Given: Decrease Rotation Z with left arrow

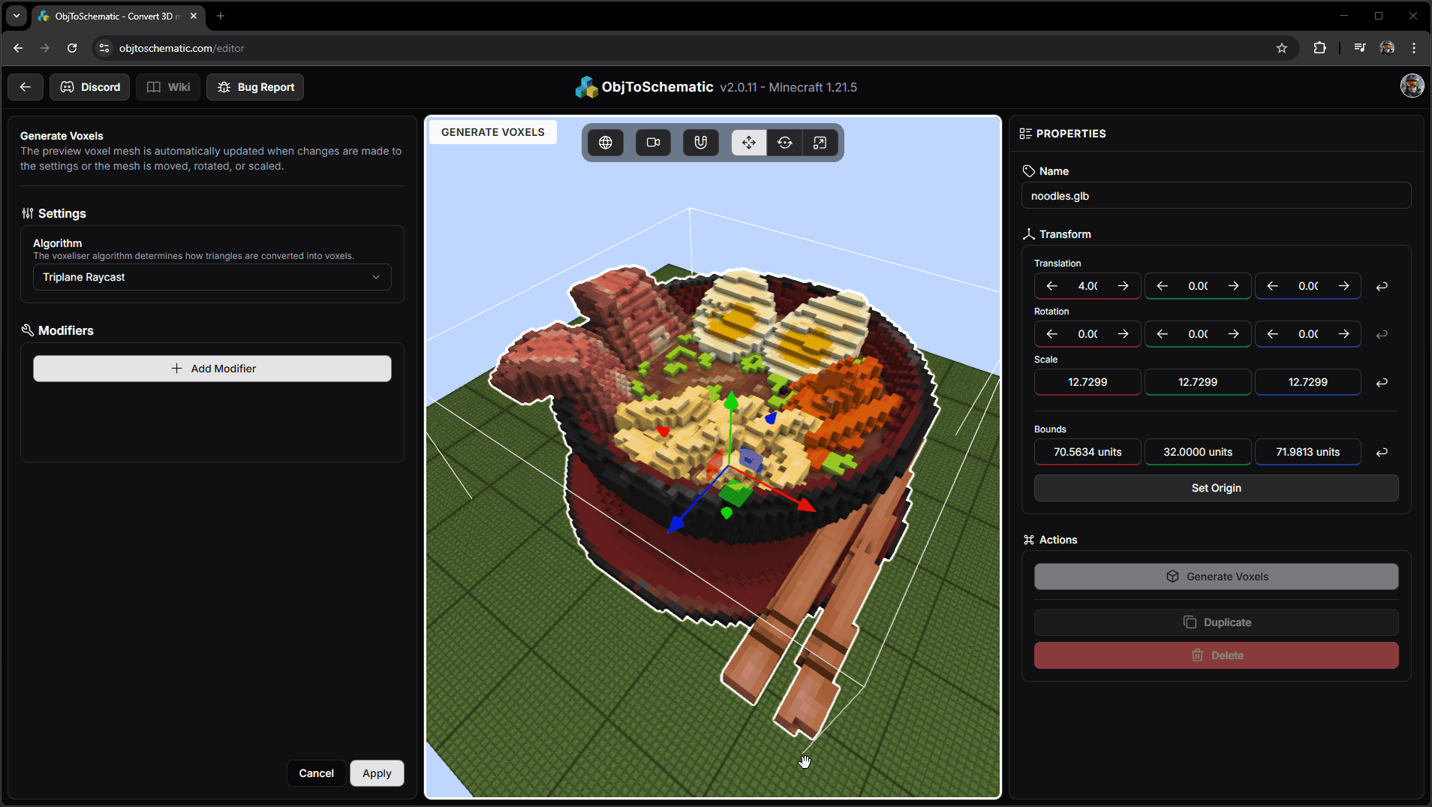Looking at the screenshot, I should (1272, 334).
